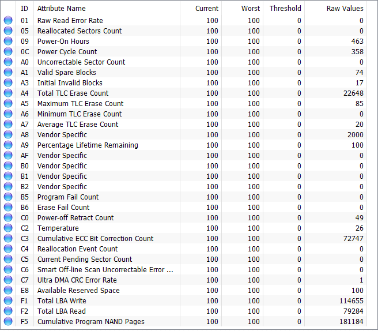Click raw value 85 in A5 row
This screenshot has height=331, width=378.
(359, 103)
